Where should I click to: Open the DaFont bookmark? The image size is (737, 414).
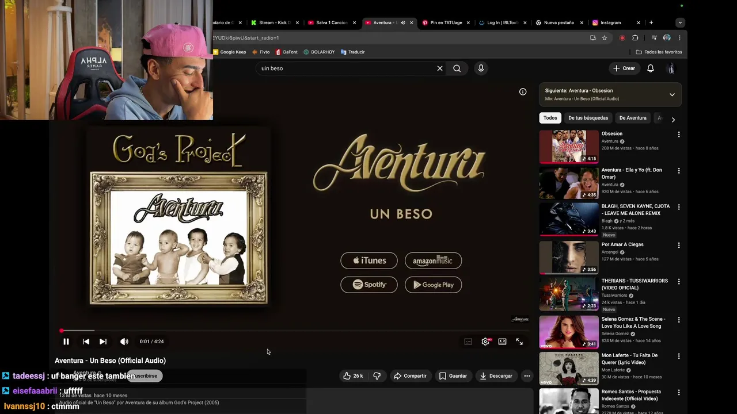pyautogui.click(x=287, y=52)
